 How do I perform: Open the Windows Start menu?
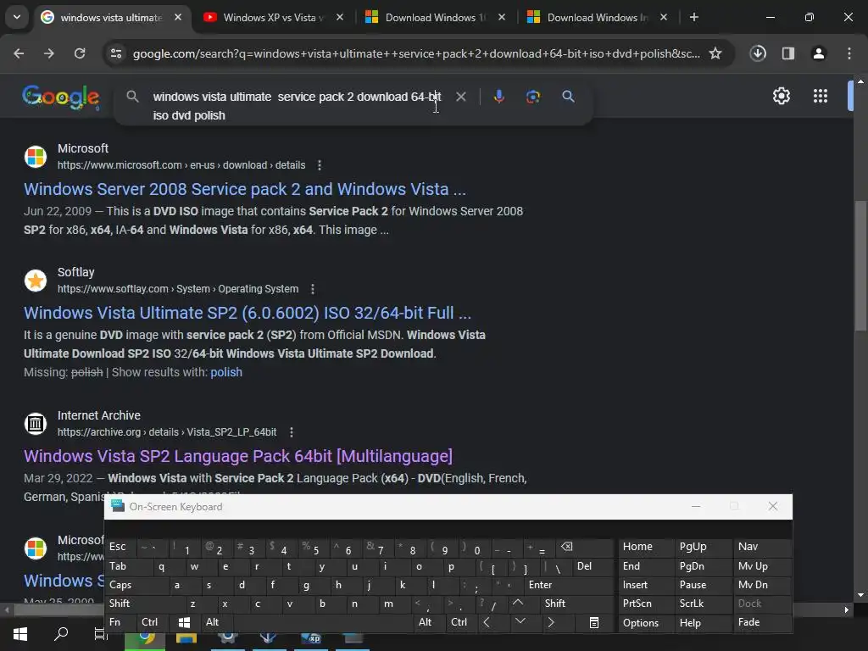pos(20,634)
